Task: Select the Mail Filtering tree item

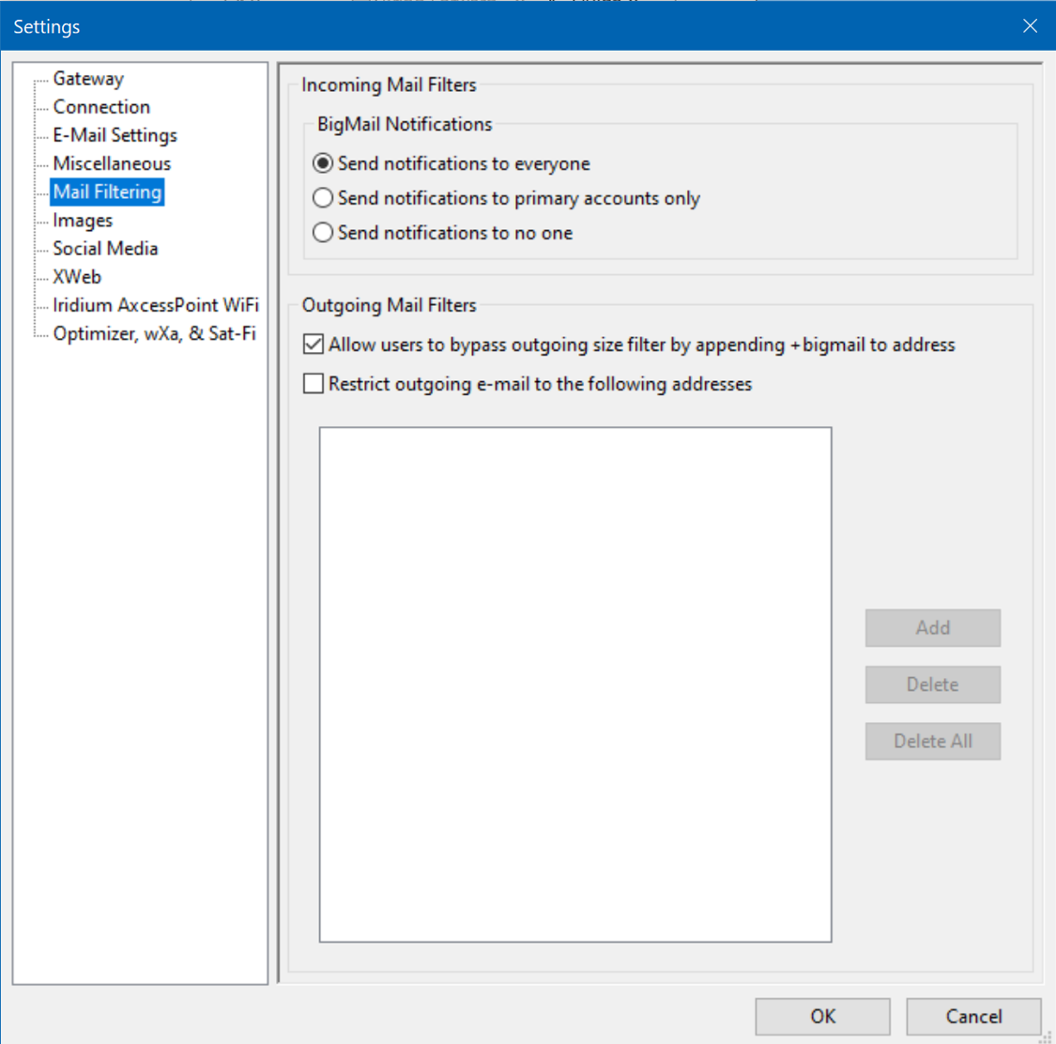Action: 107,192
